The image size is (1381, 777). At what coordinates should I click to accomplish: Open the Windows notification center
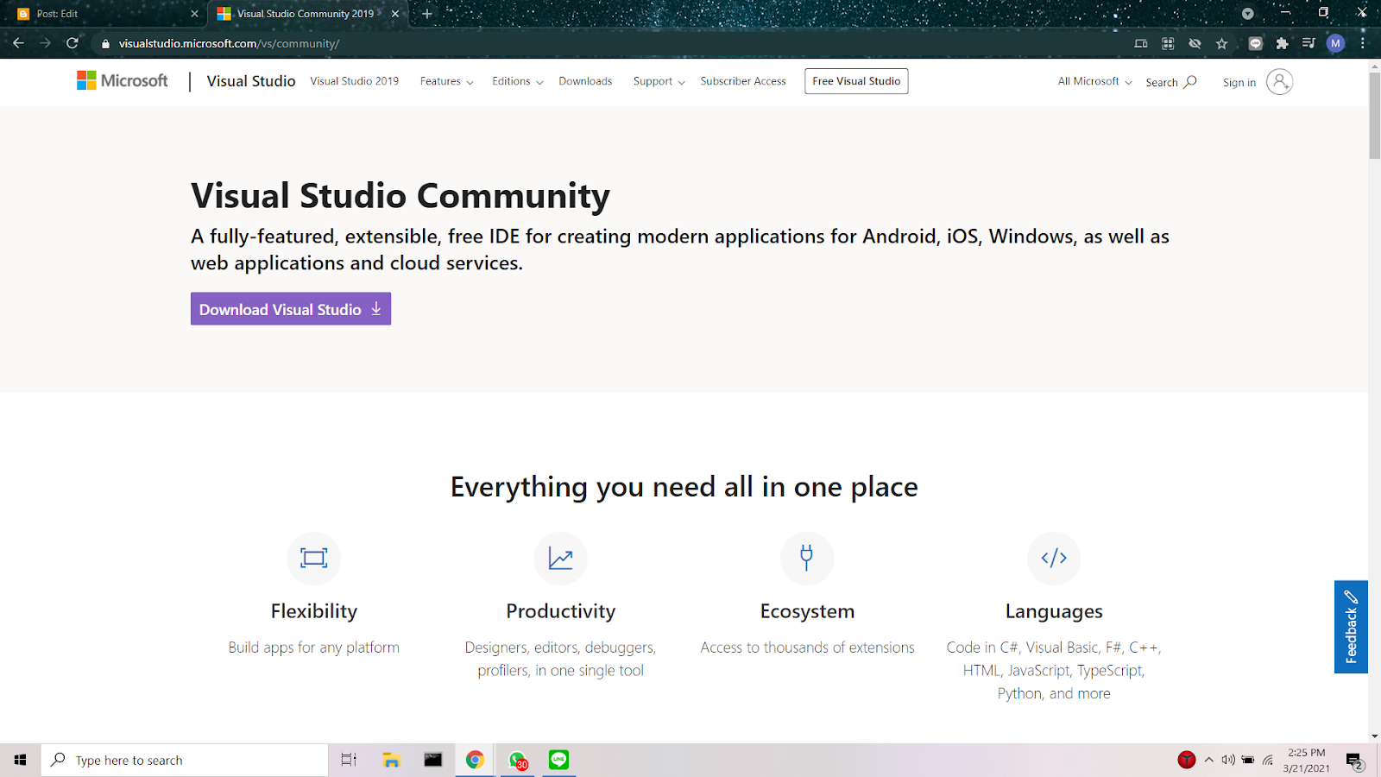tap(1355, 761)
